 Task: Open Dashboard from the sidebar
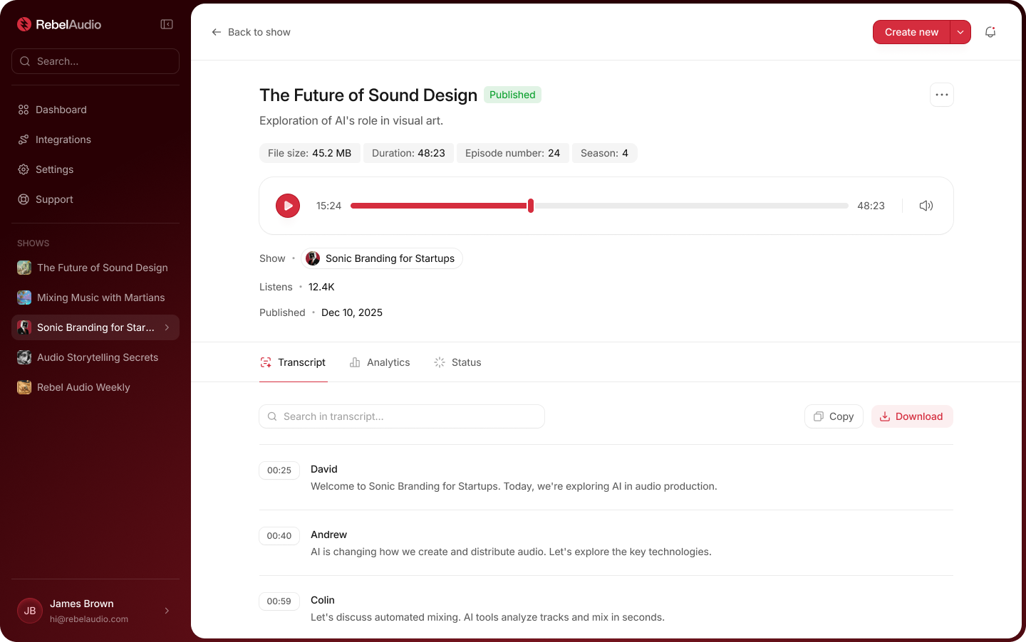point(61,110)
